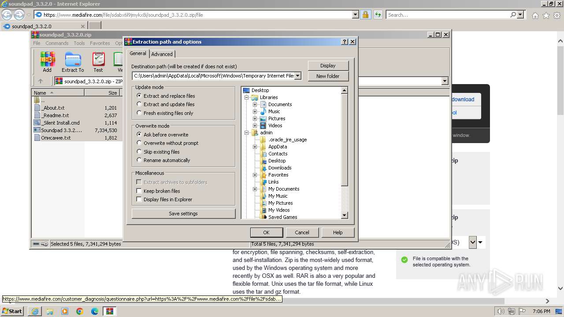The height and width of the screenshot is (317, 564).
Task: Open the WinRAR Favorites menu
Action: [100, 43]
